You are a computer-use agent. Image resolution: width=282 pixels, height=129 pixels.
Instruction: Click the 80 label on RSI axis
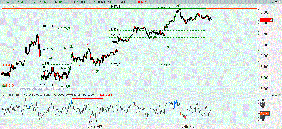(262, 100)
